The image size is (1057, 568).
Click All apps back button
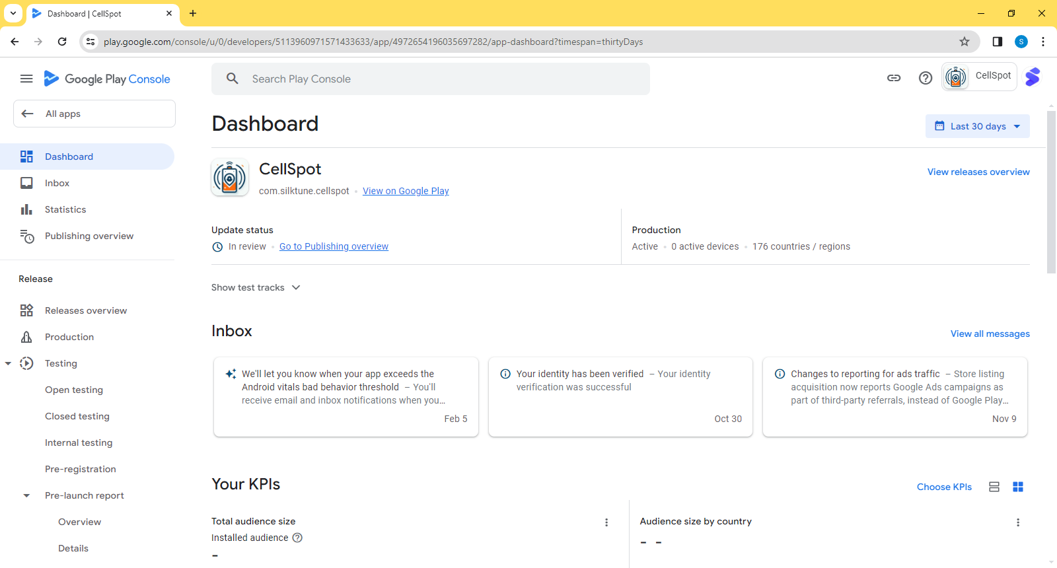click(x=94, y=114)
